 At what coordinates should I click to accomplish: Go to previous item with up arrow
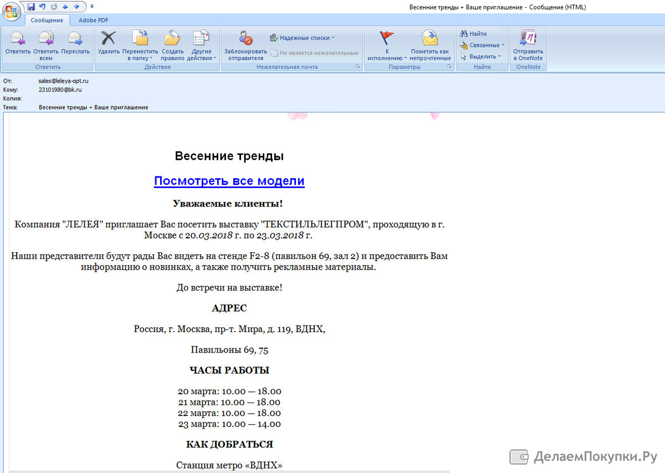click(65, 7)
